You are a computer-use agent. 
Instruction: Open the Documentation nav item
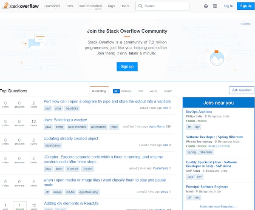tap(90, 6)
